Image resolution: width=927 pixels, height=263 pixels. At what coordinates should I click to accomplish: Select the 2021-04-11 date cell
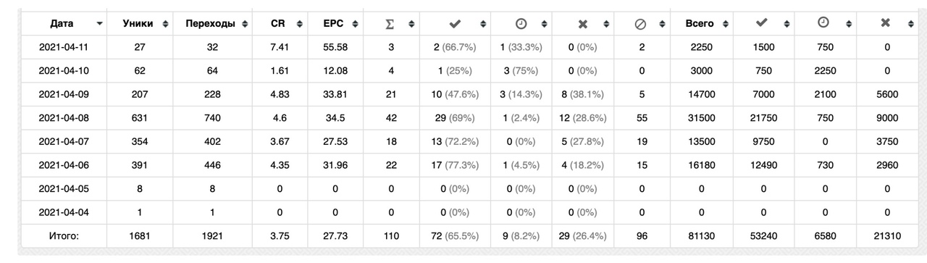point(63,47)
